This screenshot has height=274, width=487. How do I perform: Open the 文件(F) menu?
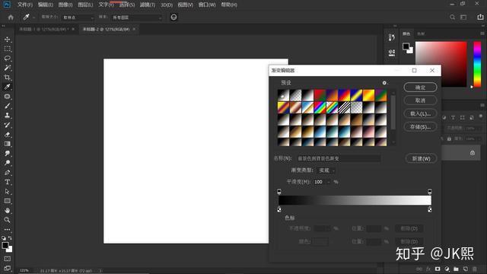(25, 5)
